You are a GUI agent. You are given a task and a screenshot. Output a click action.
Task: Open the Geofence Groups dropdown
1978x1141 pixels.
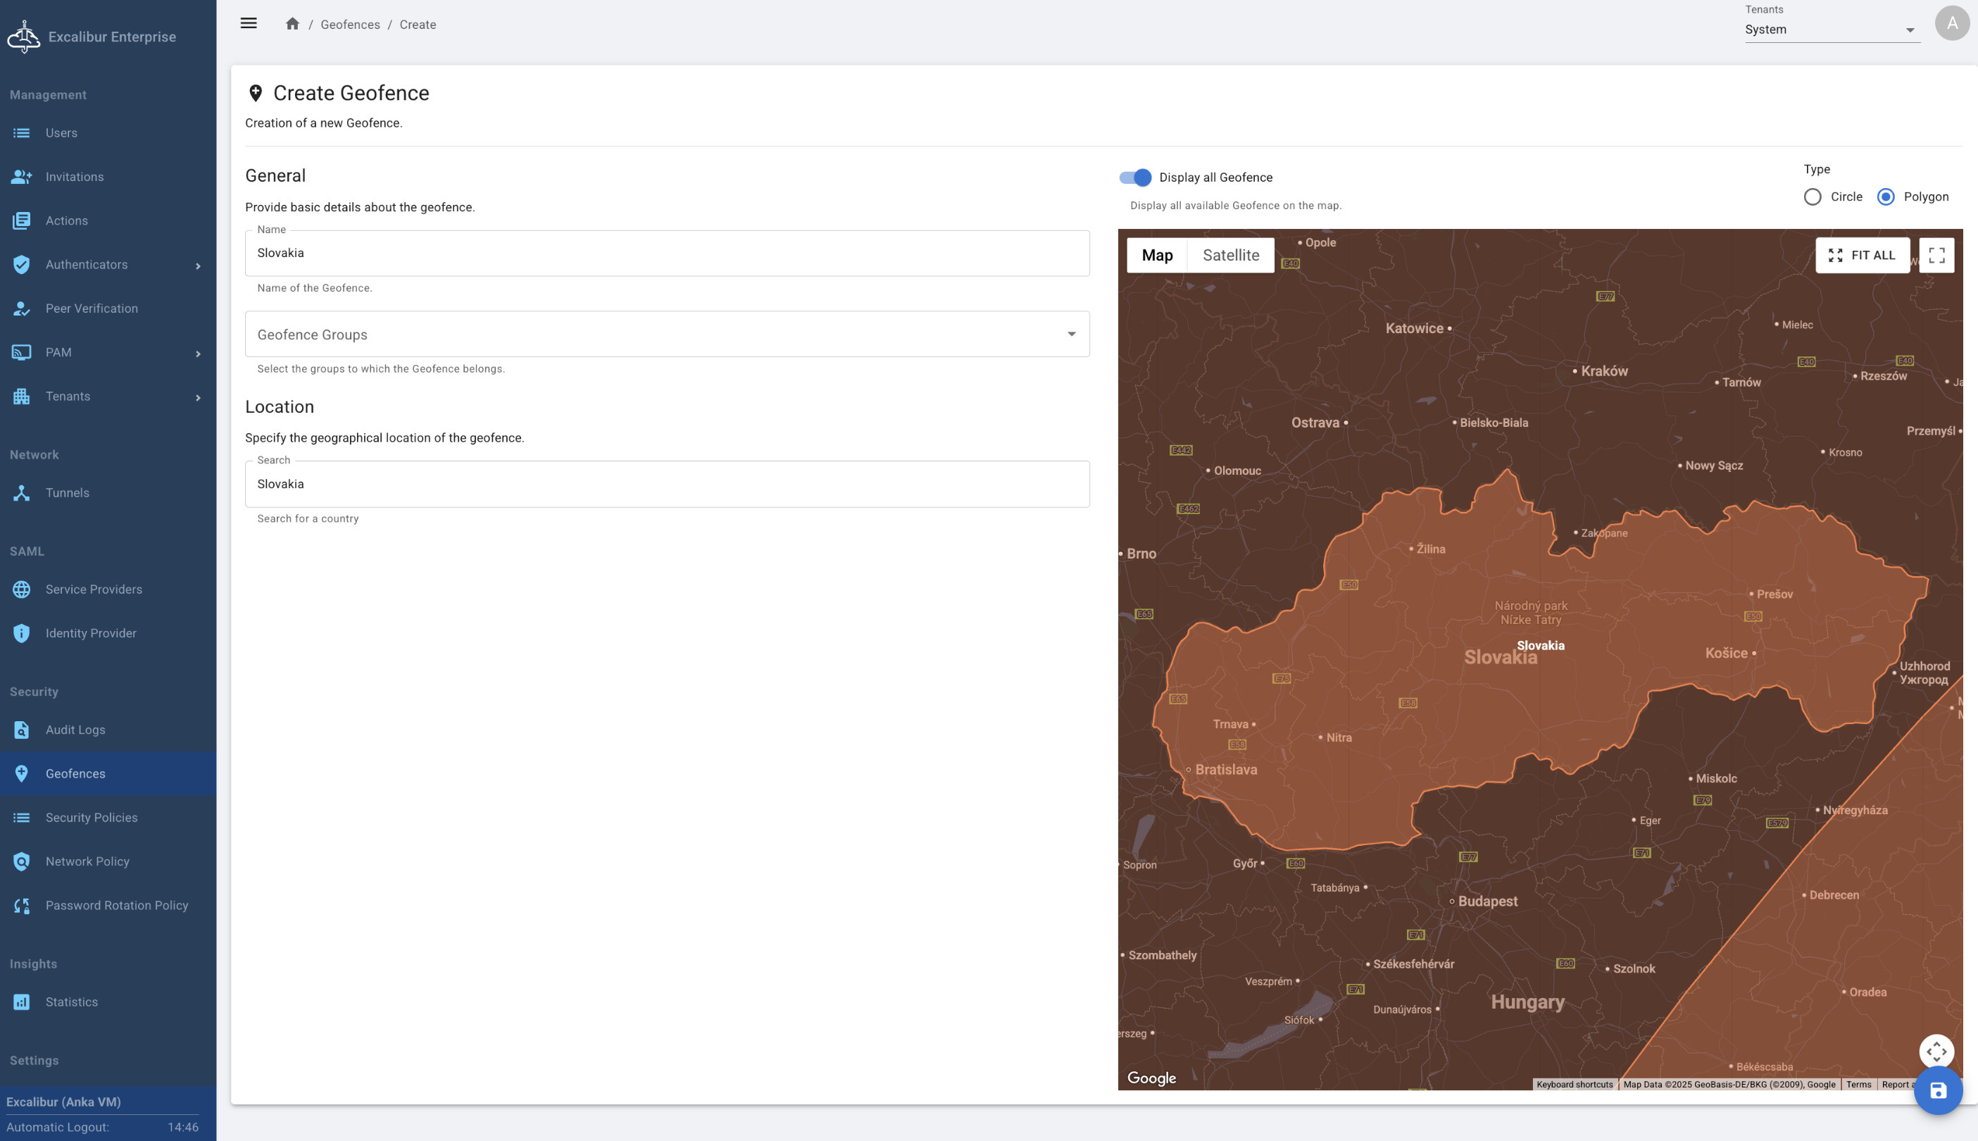pos(667,335)
